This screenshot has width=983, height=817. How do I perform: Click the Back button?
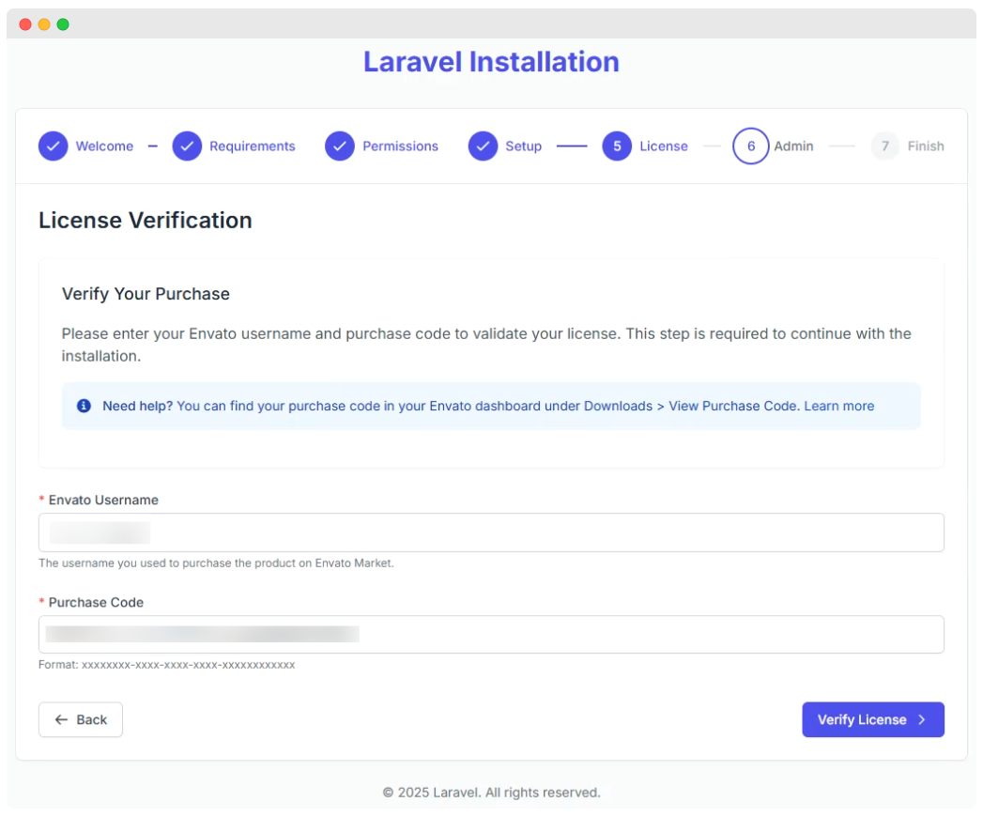[80, 719]
